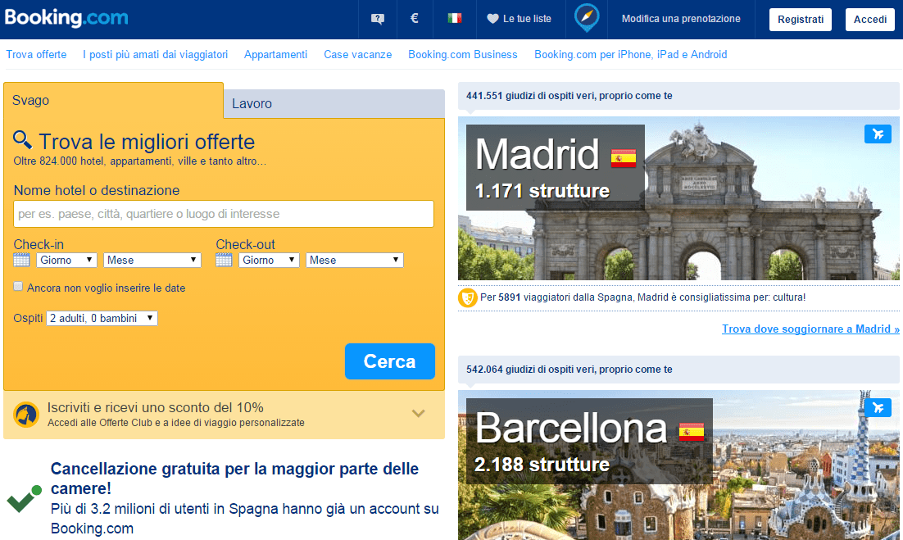Image resolution: width=903 pixels, height=540 pixels.
Task: Change language via the Italian flag icon
Action: 454,19
